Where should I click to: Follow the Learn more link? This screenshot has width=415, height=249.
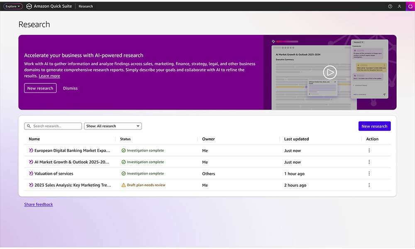[x=49, y=76]
